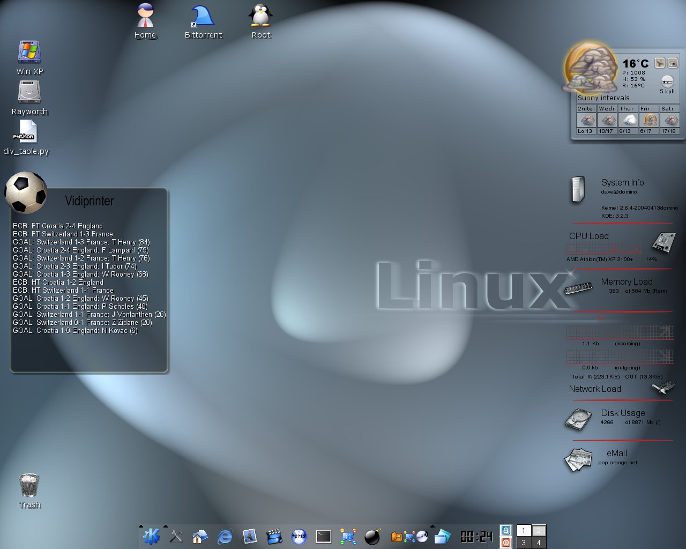Click 'GOAL: Croatia 1-0 England: N Kovac (6)'
686x549 pixels.
click(75, 330)
